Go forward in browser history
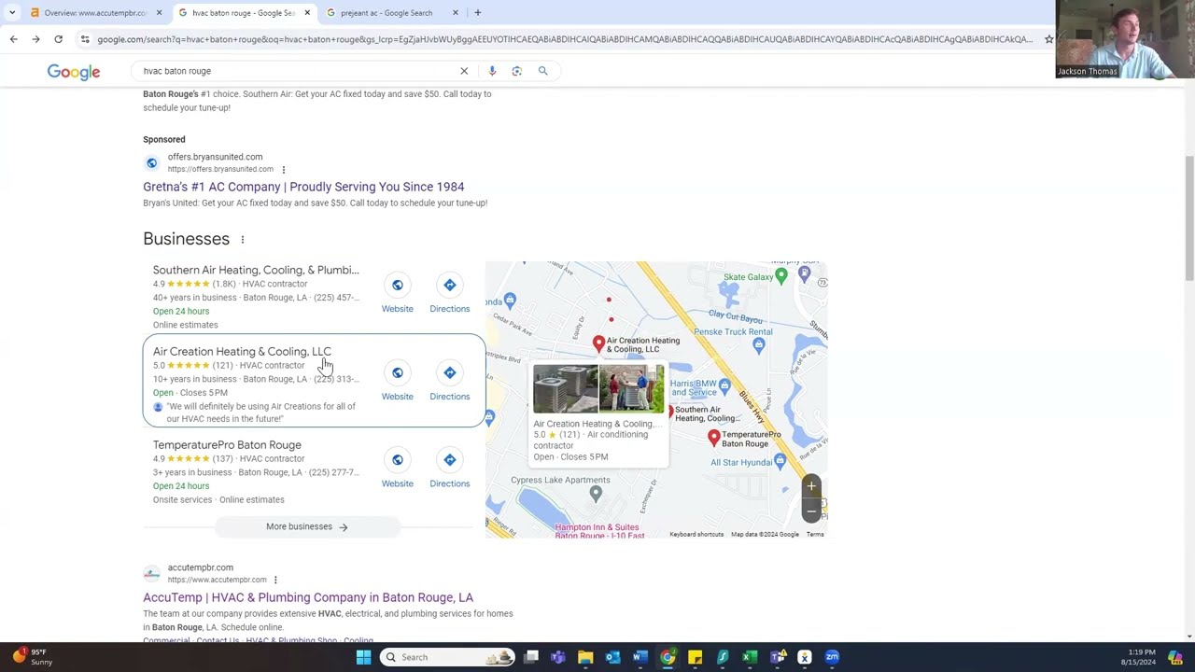 pyautogui.click(x=35, y=39)
